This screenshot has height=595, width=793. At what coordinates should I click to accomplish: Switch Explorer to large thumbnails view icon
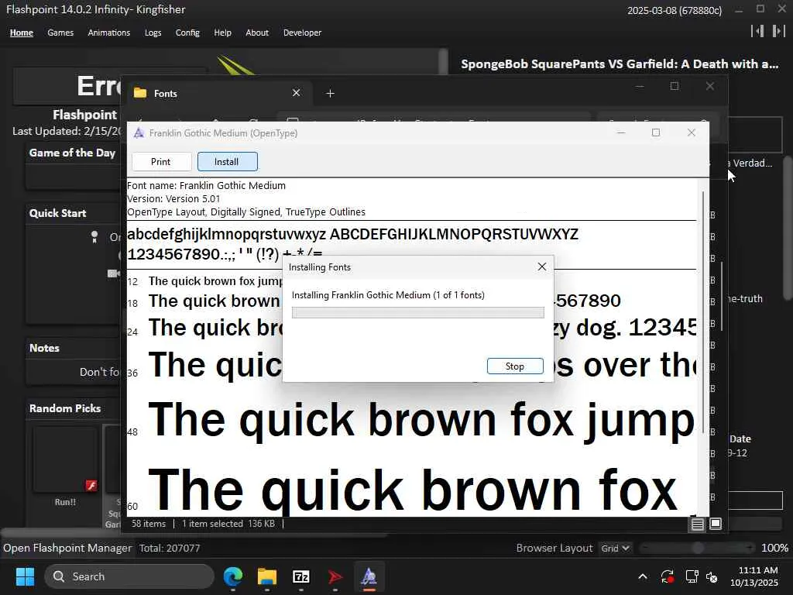click(x=716, y=524)
